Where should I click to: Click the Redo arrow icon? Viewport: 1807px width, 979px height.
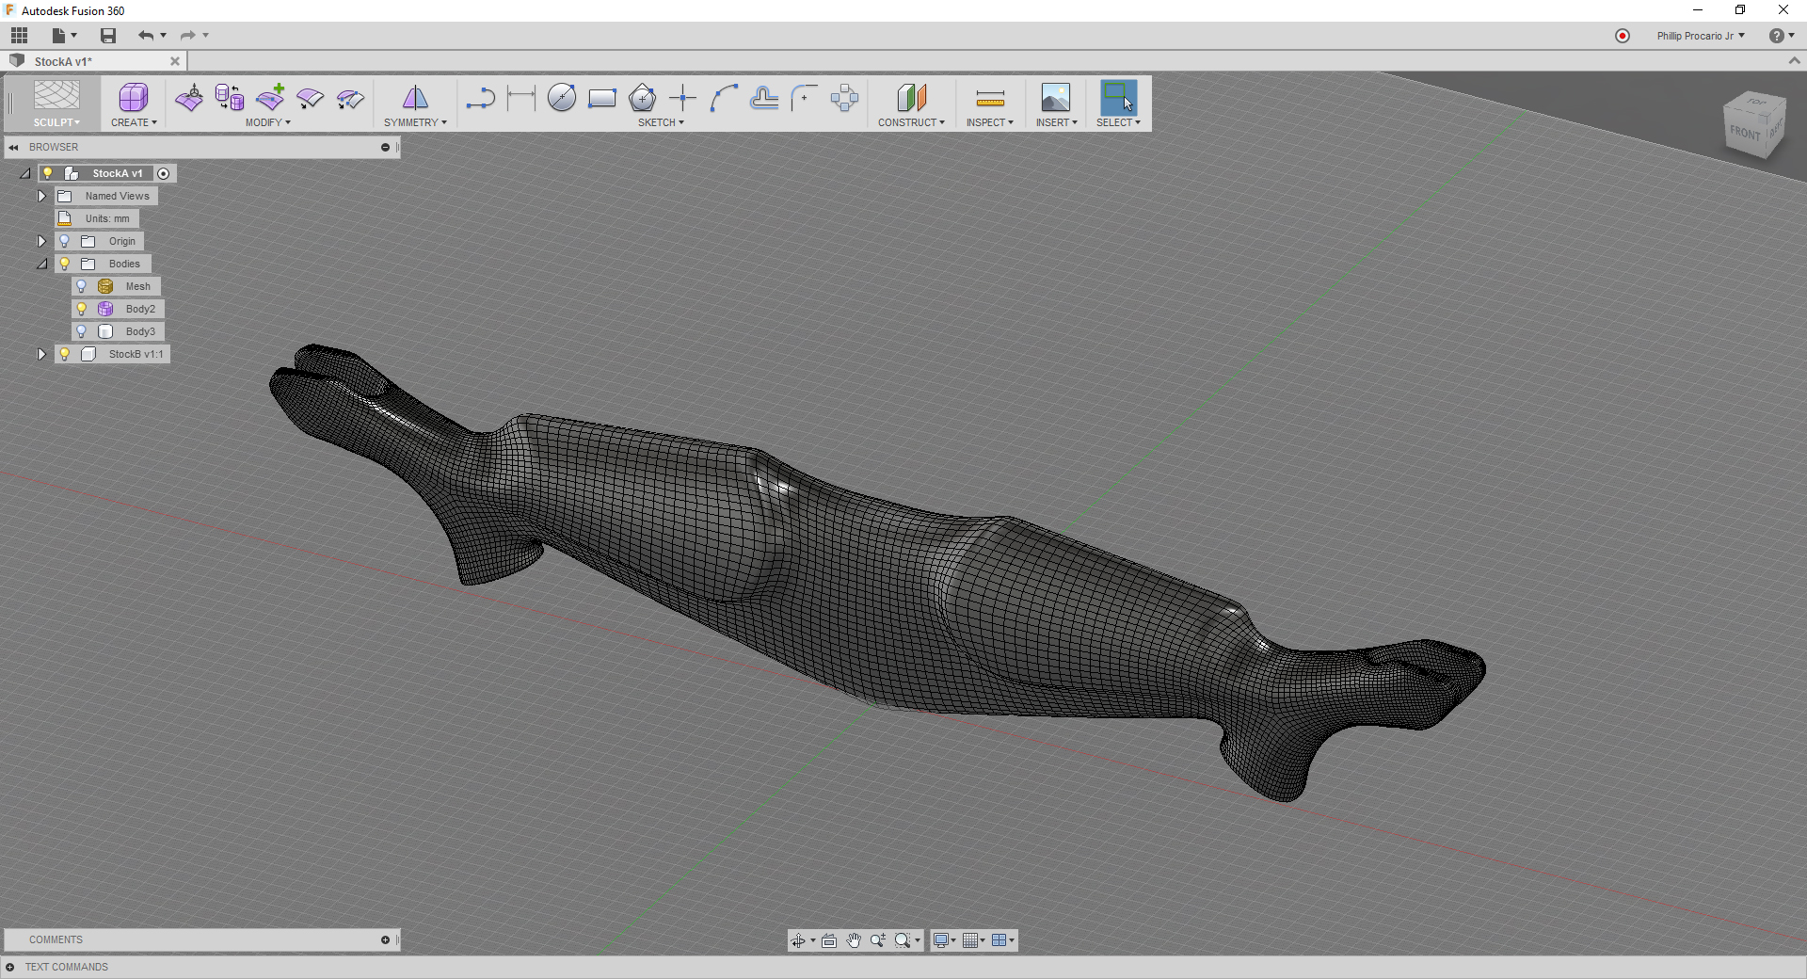[187, 36]
